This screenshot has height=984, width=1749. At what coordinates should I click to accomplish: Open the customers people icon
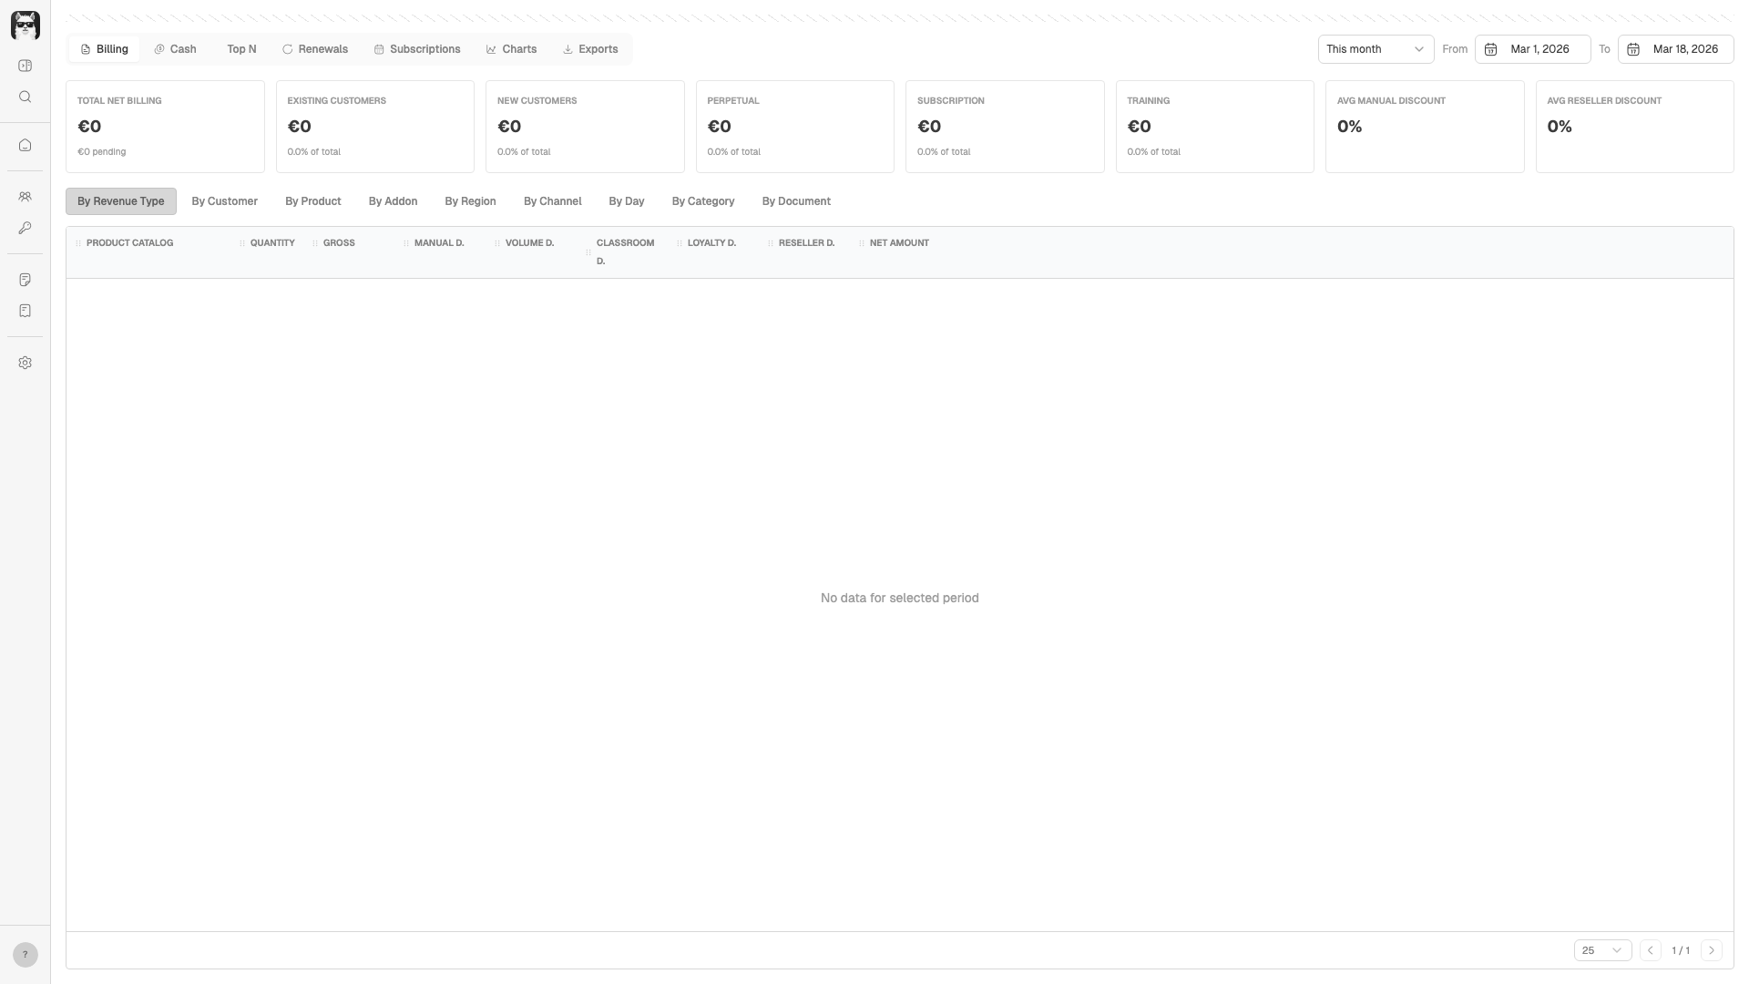25,197
